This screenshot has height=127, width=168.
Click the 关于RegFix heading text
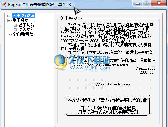(71, 18)
